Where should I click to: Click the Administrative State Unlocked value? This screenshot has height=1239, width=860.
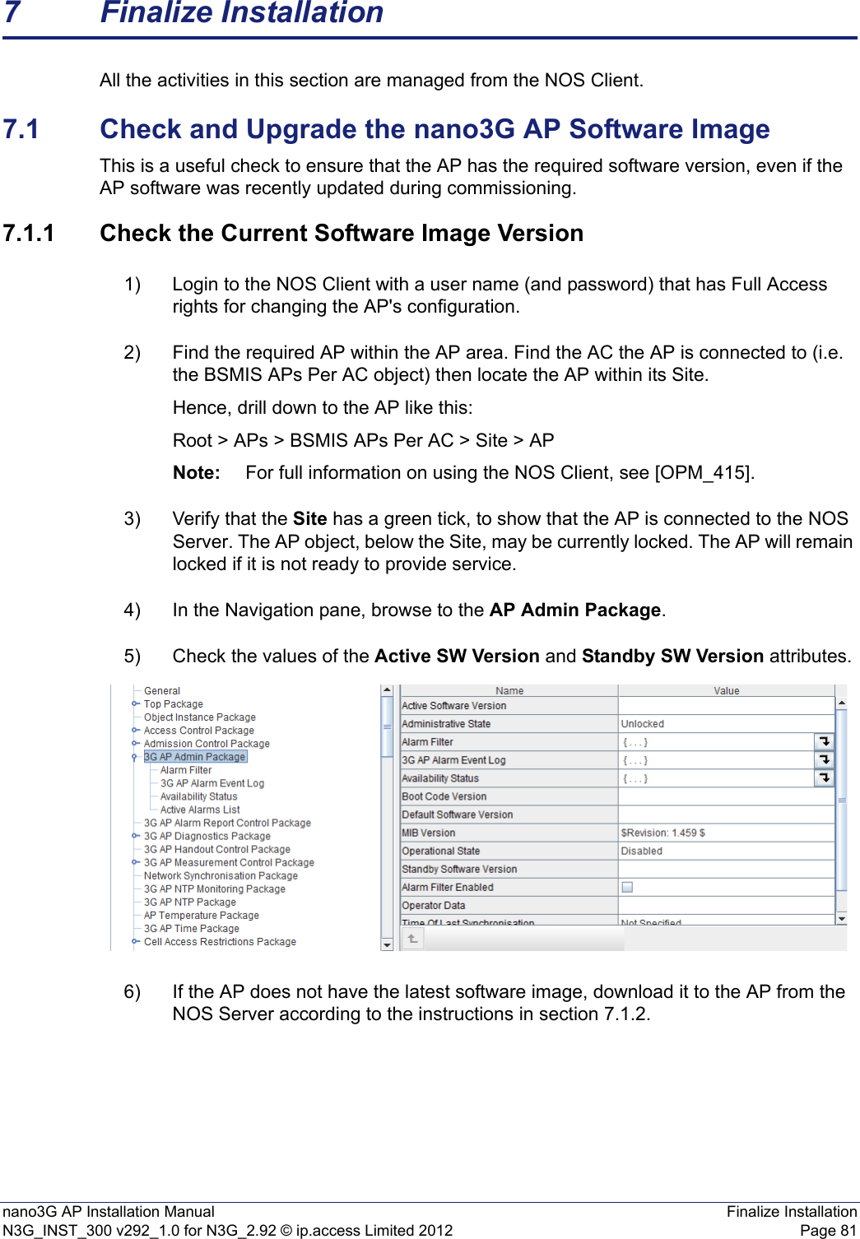(x=726, y=724)
